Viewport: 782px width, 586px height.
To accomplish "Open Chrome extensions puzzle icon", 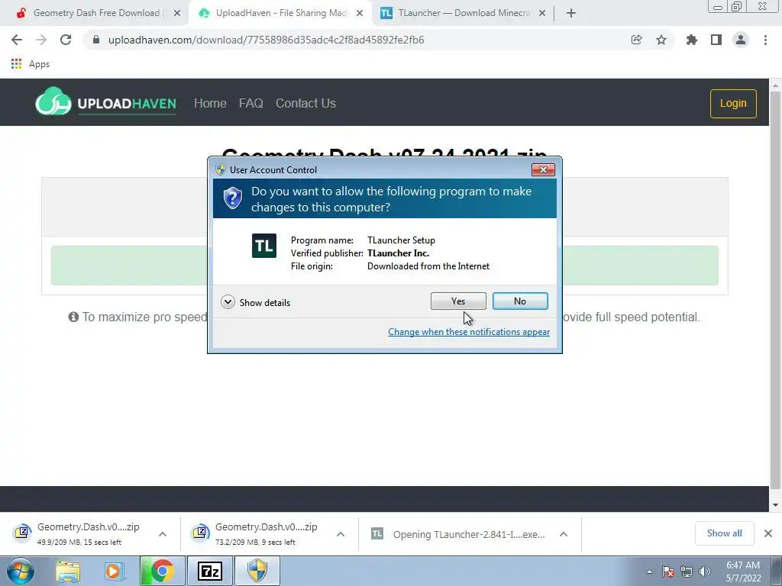I will tap(691, 40).
